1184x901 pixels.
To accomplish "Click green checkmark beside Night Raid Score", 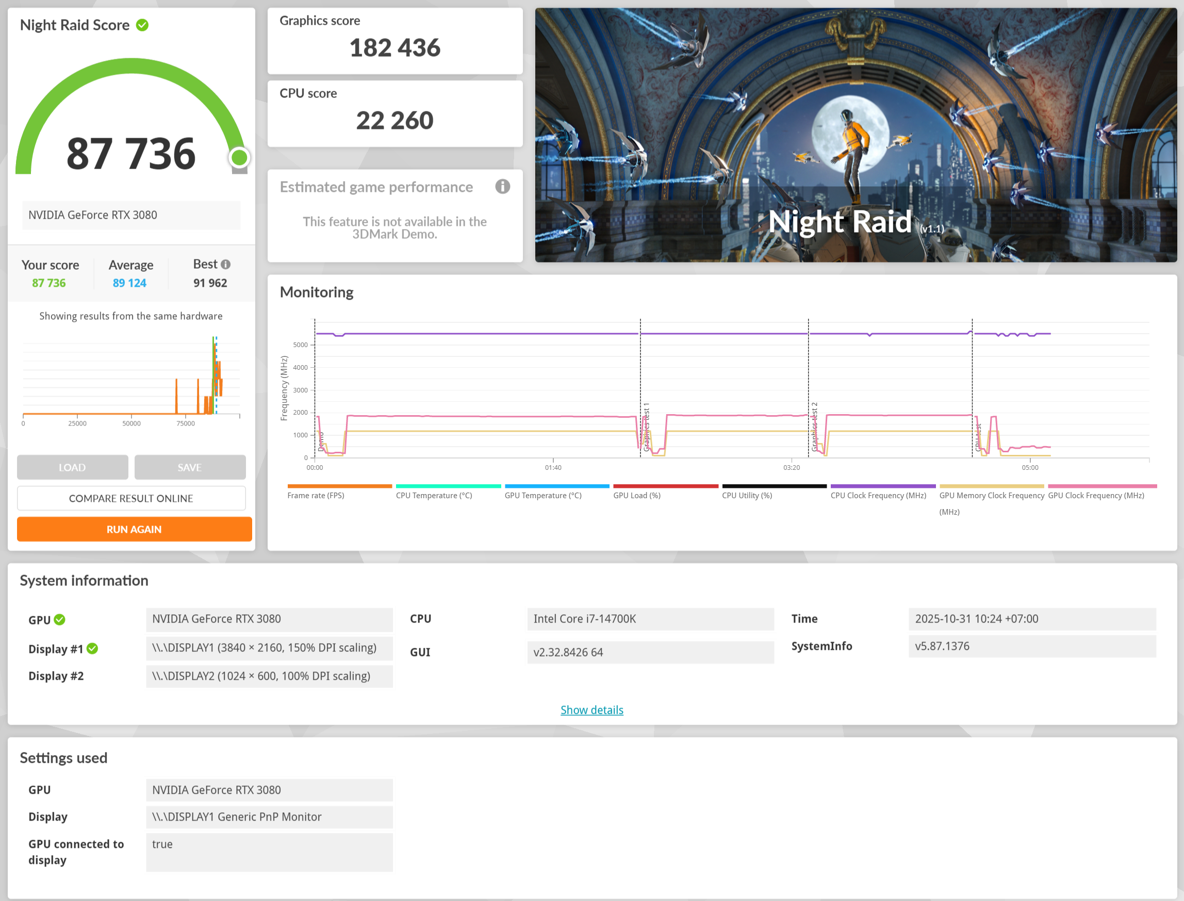I will pos(142,25).
